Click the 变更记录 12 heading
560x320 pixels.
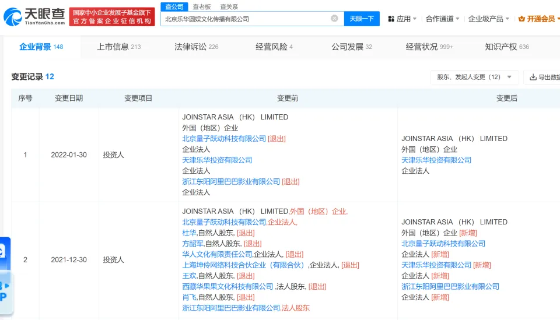coord(33,77)
